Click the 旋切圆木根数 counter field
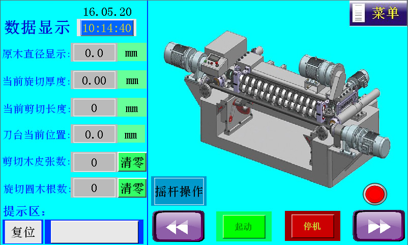Image resolution: width=408 pixels, height=245 pixels. point(94,188)
